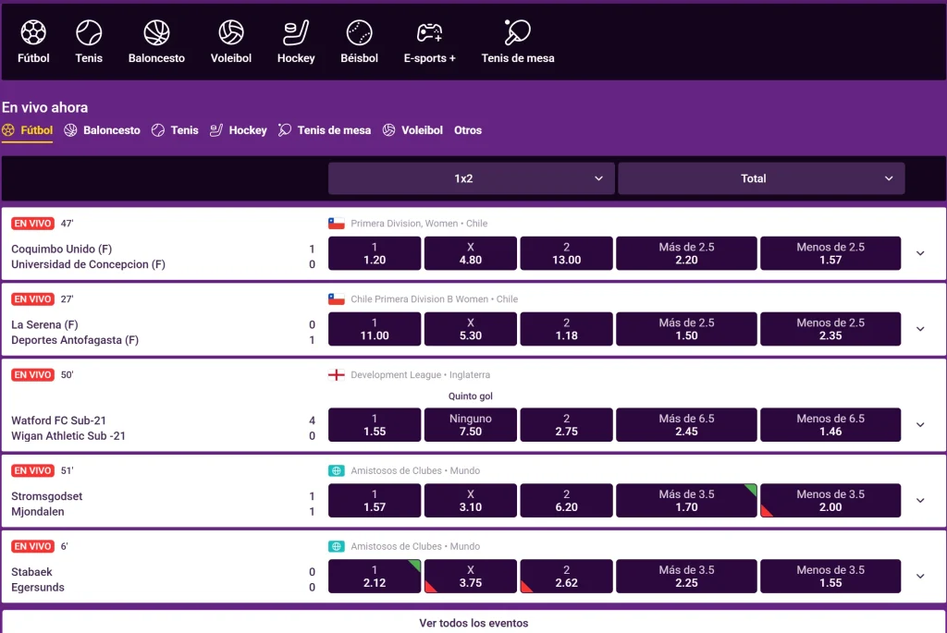Select the Tenis ball icon in top bar
The height and width of the screenshot is (633, 947).
(89, 33)
